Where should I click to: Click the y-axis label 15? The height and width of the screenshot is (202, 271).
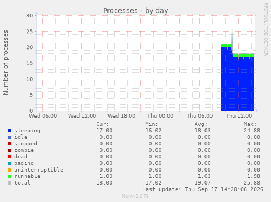(29, 63)
